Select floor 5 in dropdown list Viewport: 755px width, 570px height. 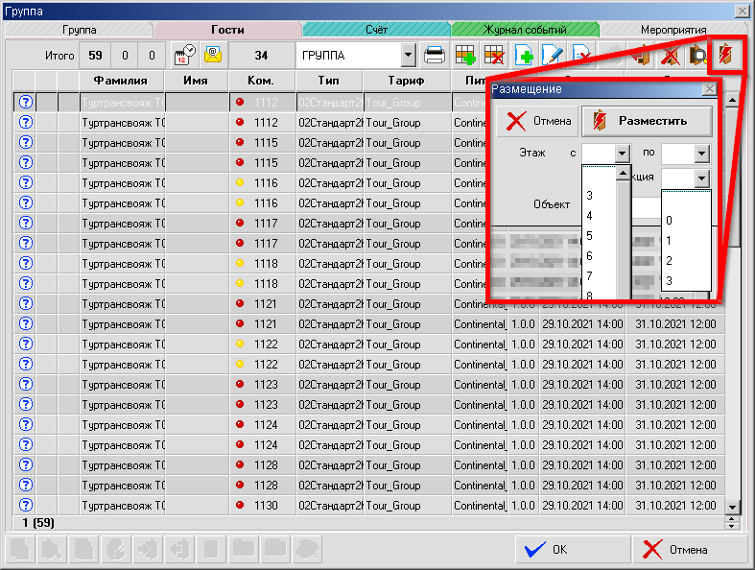590,236
